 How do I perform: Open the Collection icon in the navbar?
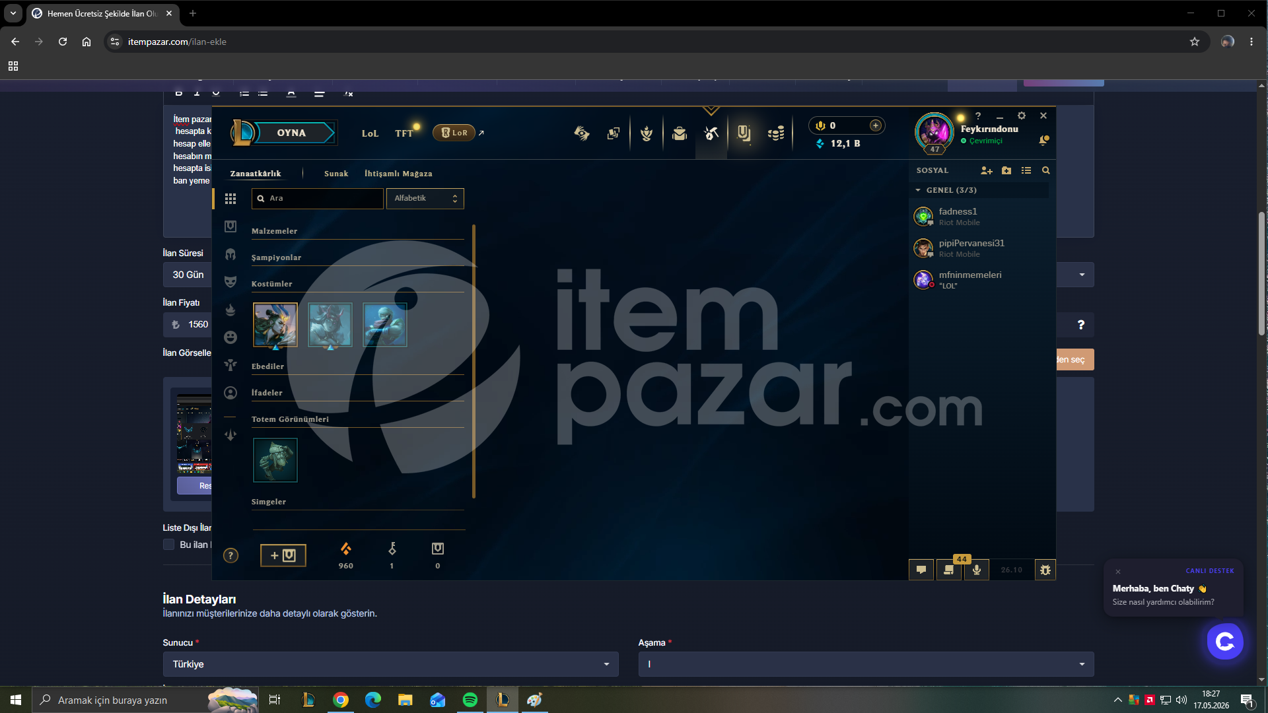[647, 133]
